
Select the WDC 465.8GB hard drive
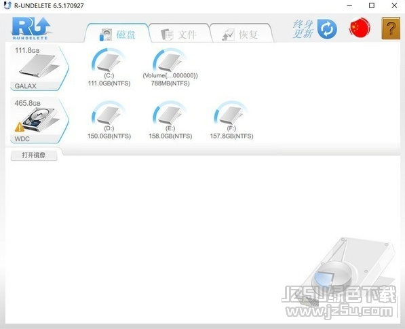[39, 120]
